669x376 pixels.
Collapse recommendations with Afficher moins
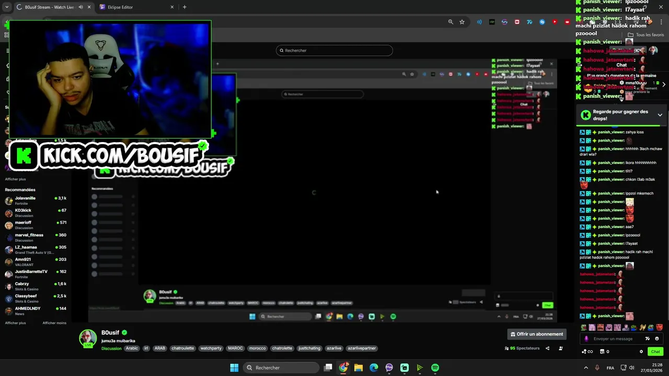click(x=54, y=323)
